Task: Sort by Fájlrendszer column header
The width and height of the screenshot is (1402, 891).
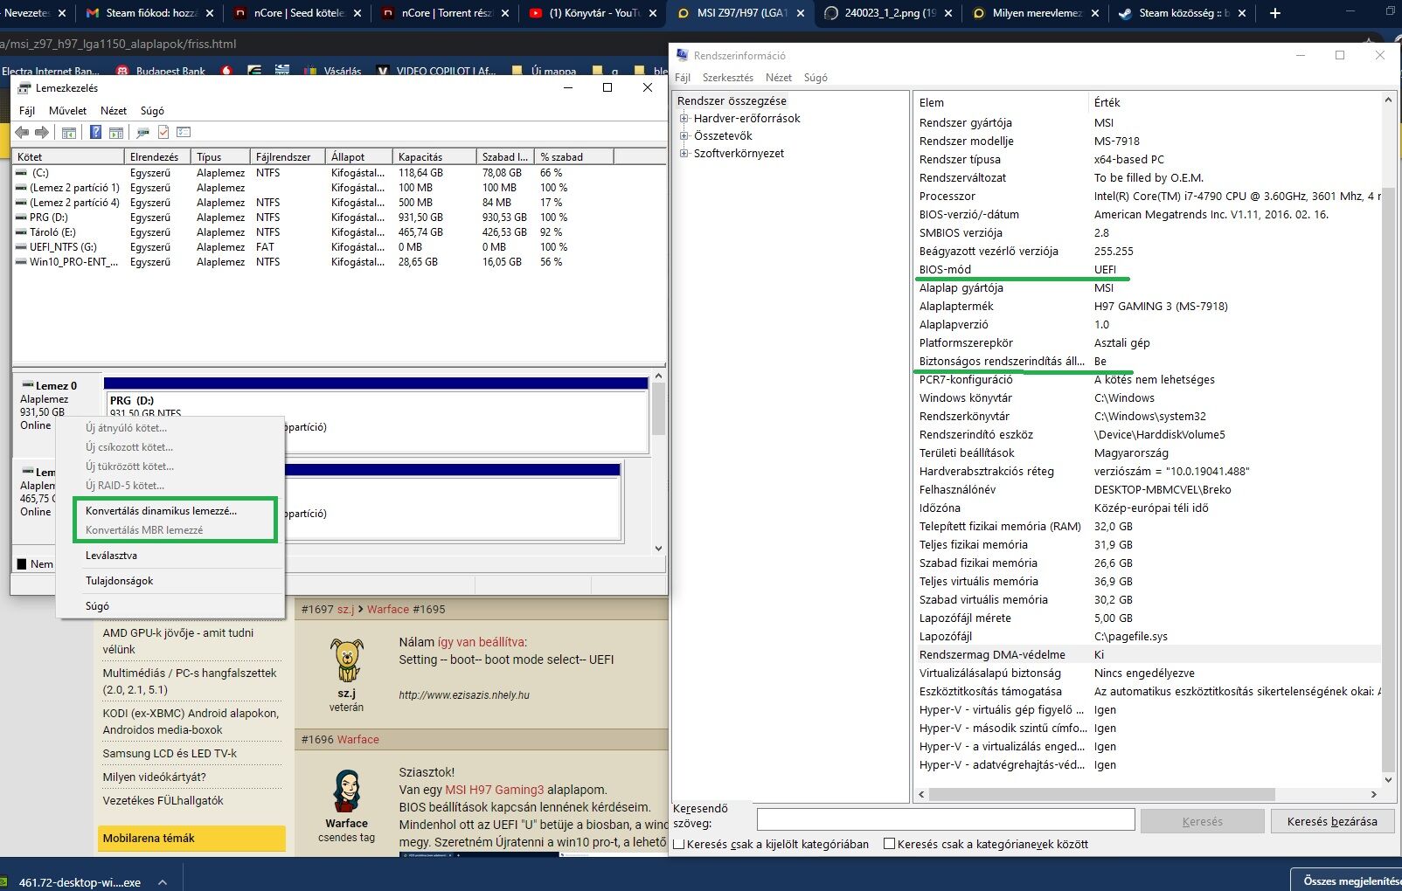Action: [288, 157]
